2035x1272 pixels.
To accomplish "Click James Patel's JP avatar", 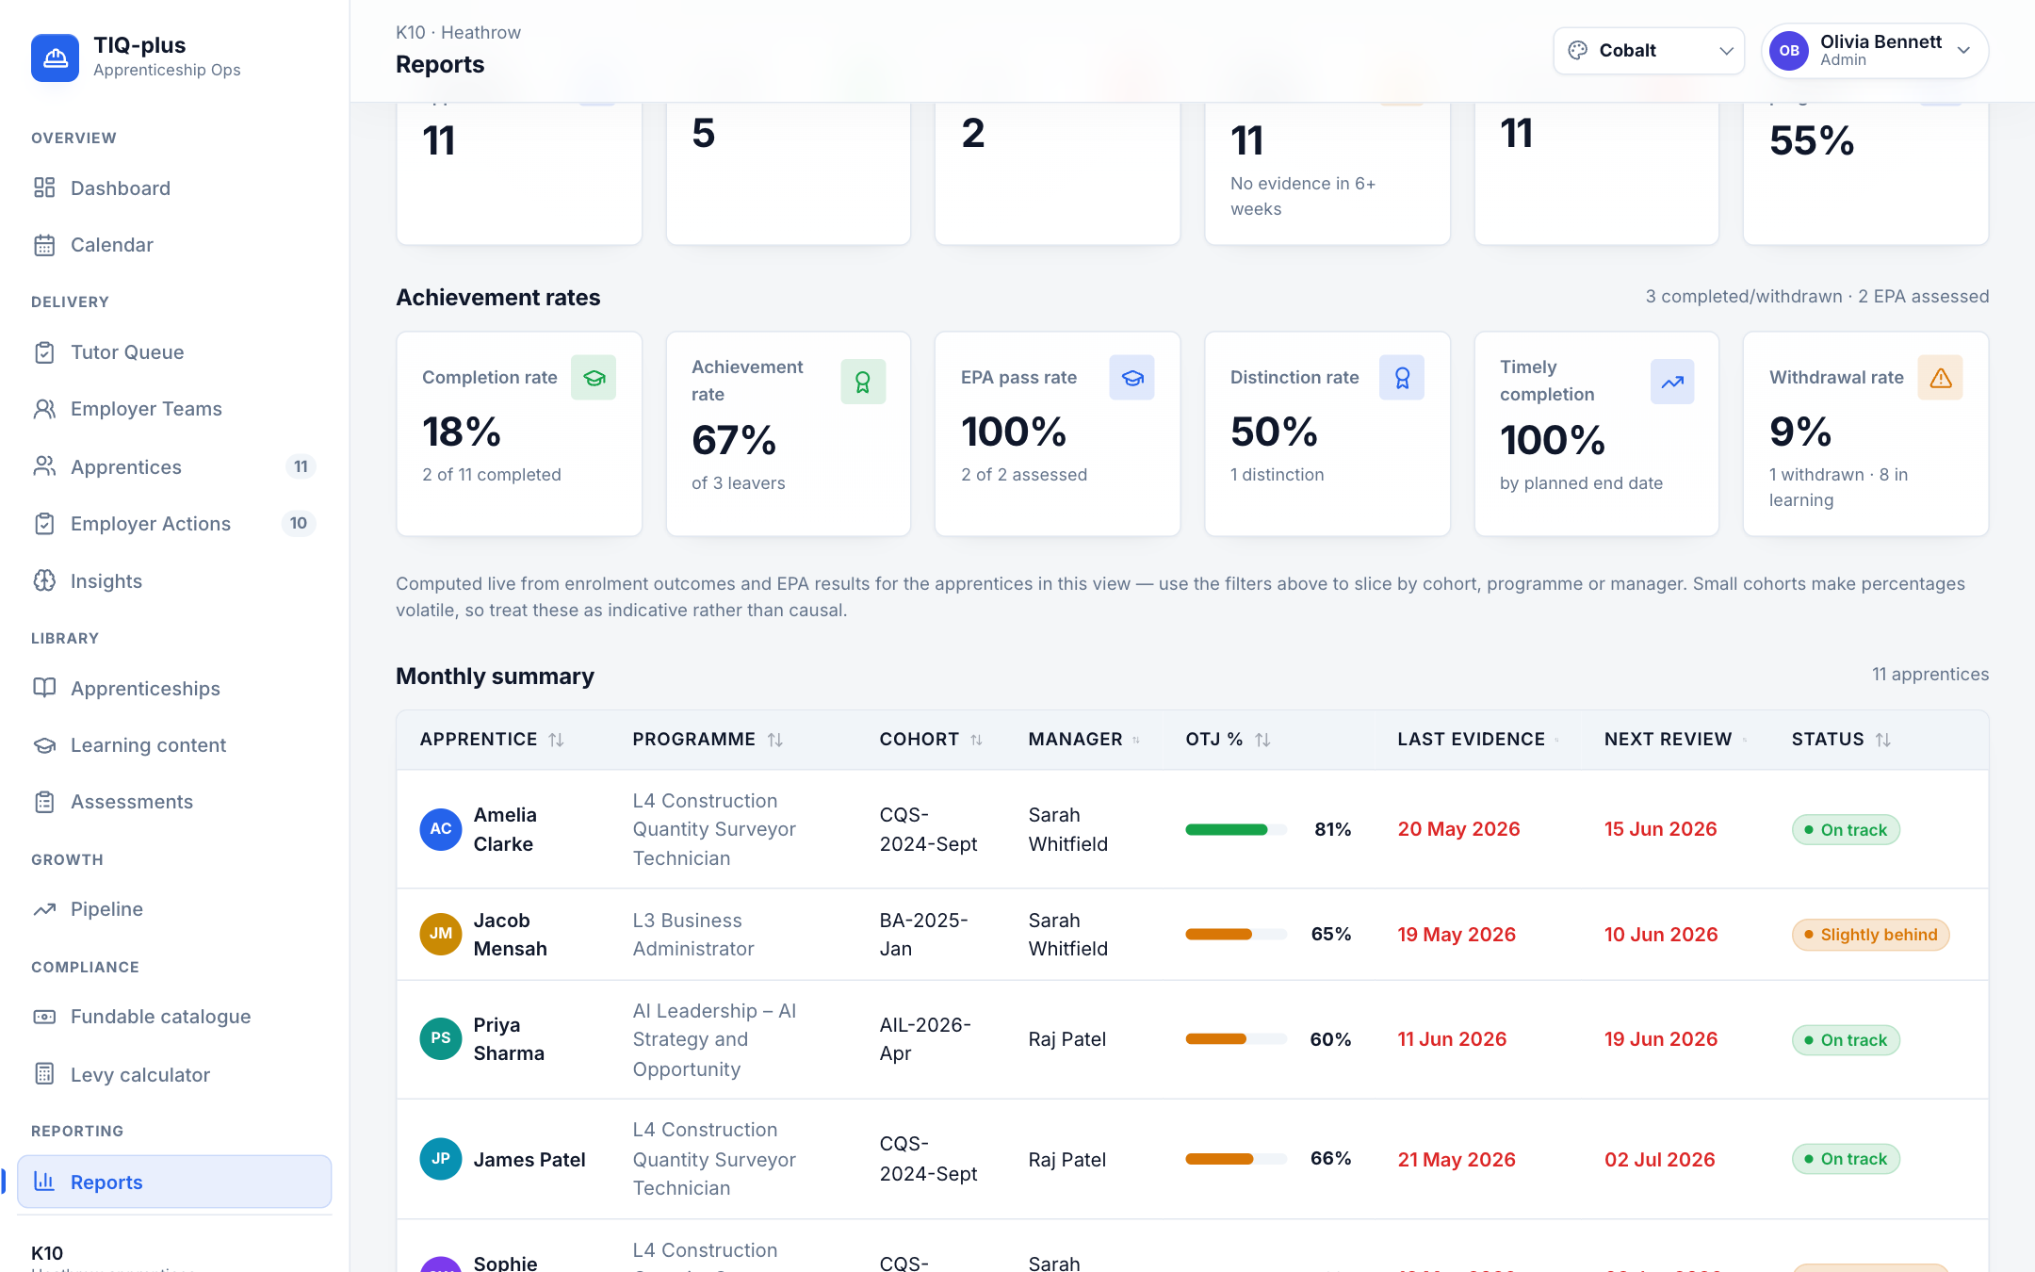I will [x=440, y=1159].
